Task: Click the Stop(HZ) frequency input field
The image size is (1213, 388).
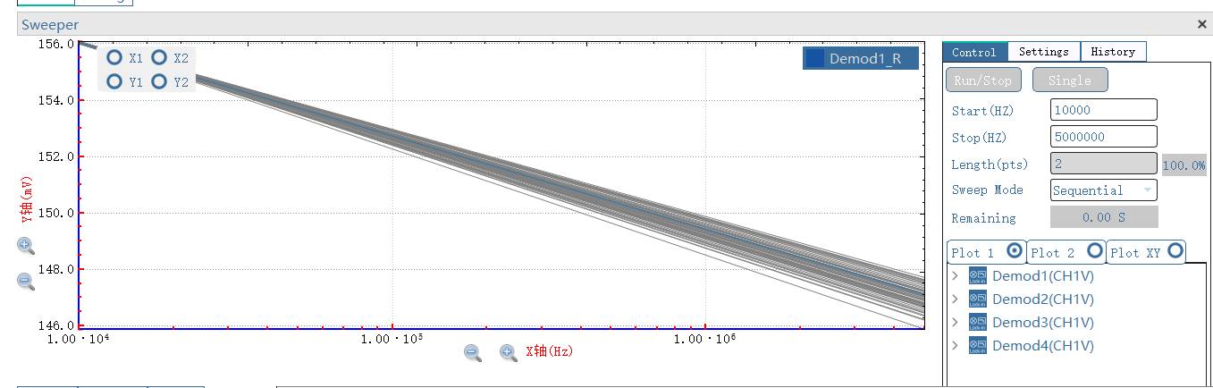Action: pyautogui.click(x=1103, y=137)
